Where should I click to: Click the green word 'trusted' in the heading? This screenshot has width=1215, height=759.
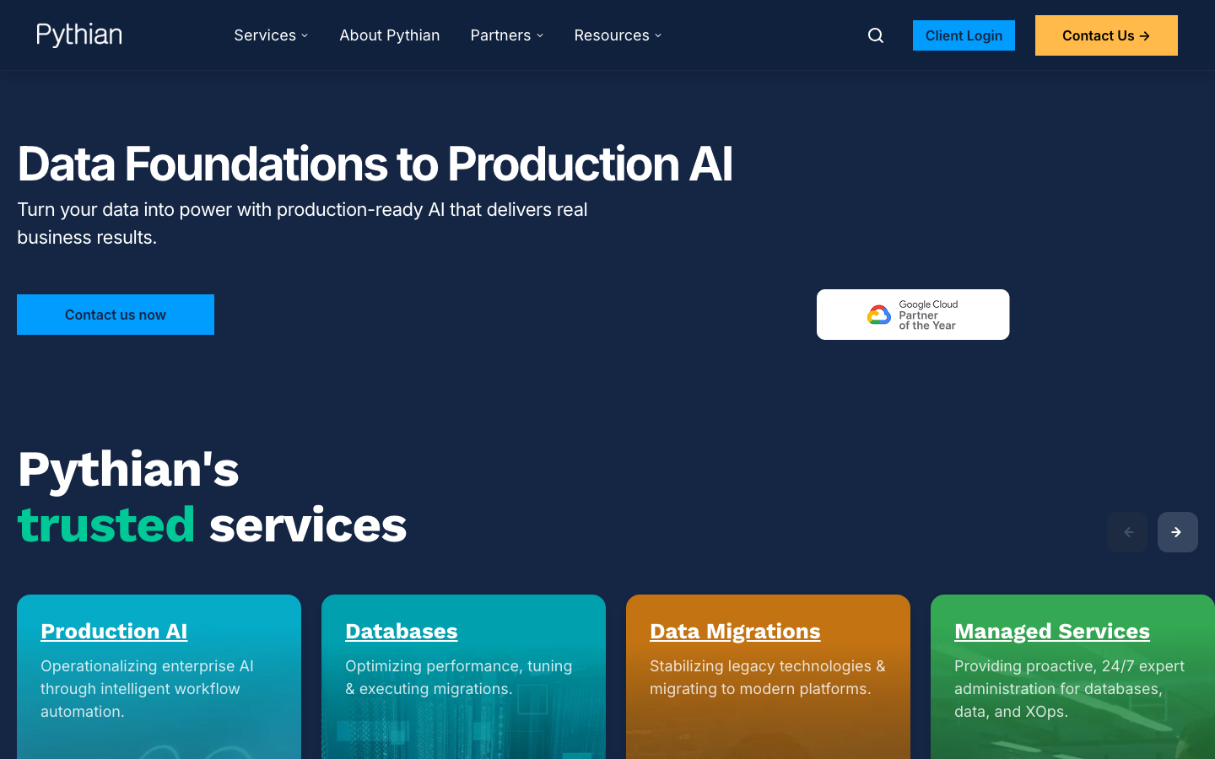click(106, 525)
